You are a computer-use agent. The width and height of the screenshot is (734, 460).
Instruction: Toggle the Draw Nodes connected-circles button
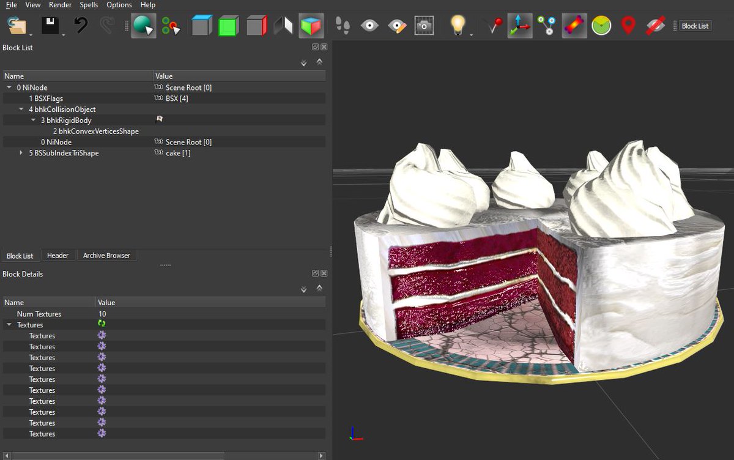[546, 26]
